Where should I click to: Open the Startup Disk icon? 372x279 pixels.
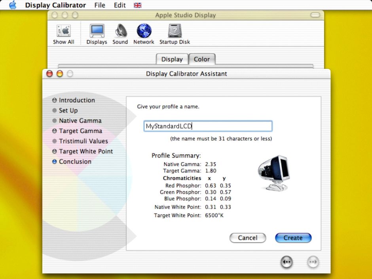(x=175, y=34)
